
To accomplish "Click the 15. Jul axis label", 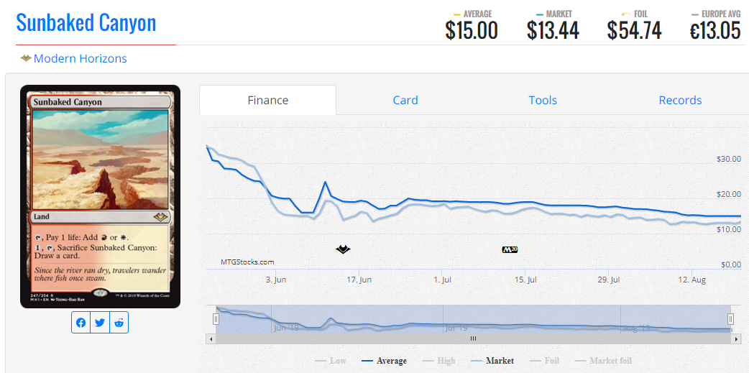I will coord(525,280).
